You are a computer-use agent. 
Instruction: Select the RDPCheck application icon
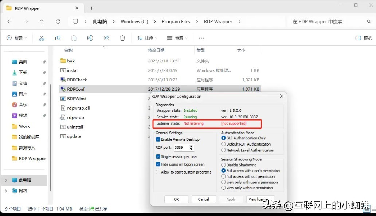(63, 80)
